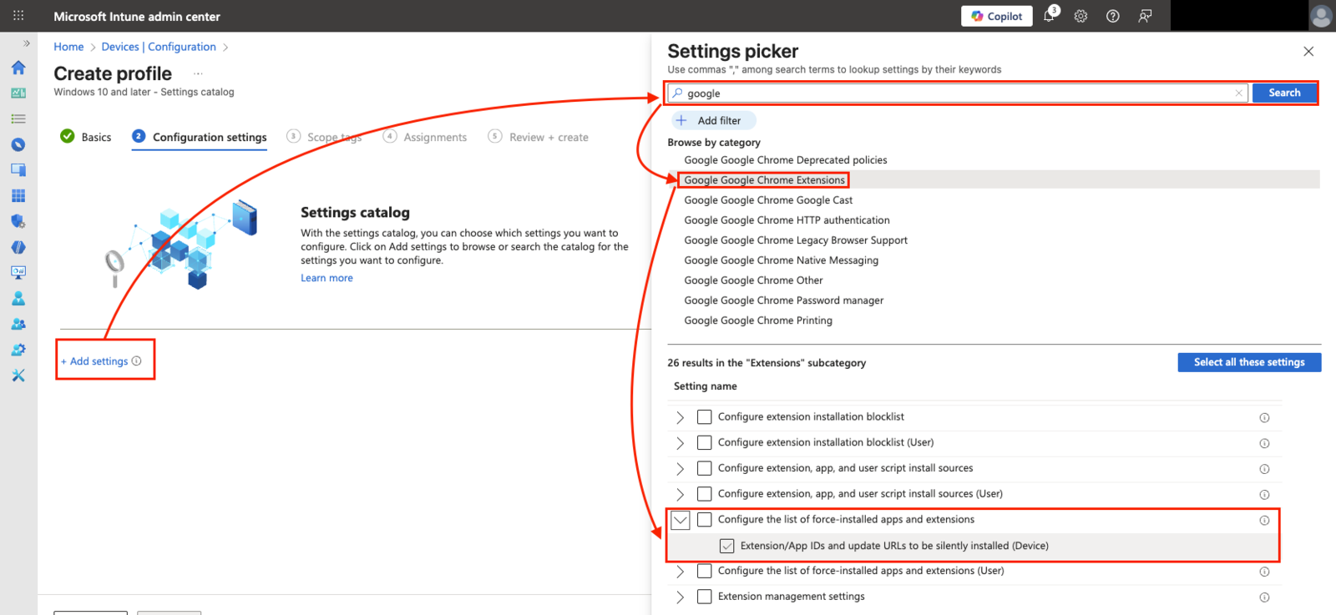
Task: Switch to Basics step tab
Action: pos(86,137)
